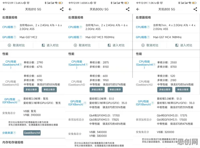Go back from the 天玑800 5G screen

pos(138,9)
